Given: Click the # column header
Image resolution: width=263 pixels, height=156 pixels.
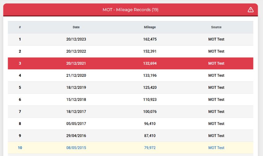Looking at the screenshot, I should (x=20, y=27).
